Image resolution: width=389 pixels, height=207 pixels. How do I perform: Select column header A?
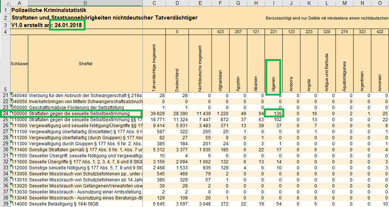[19, 3]
